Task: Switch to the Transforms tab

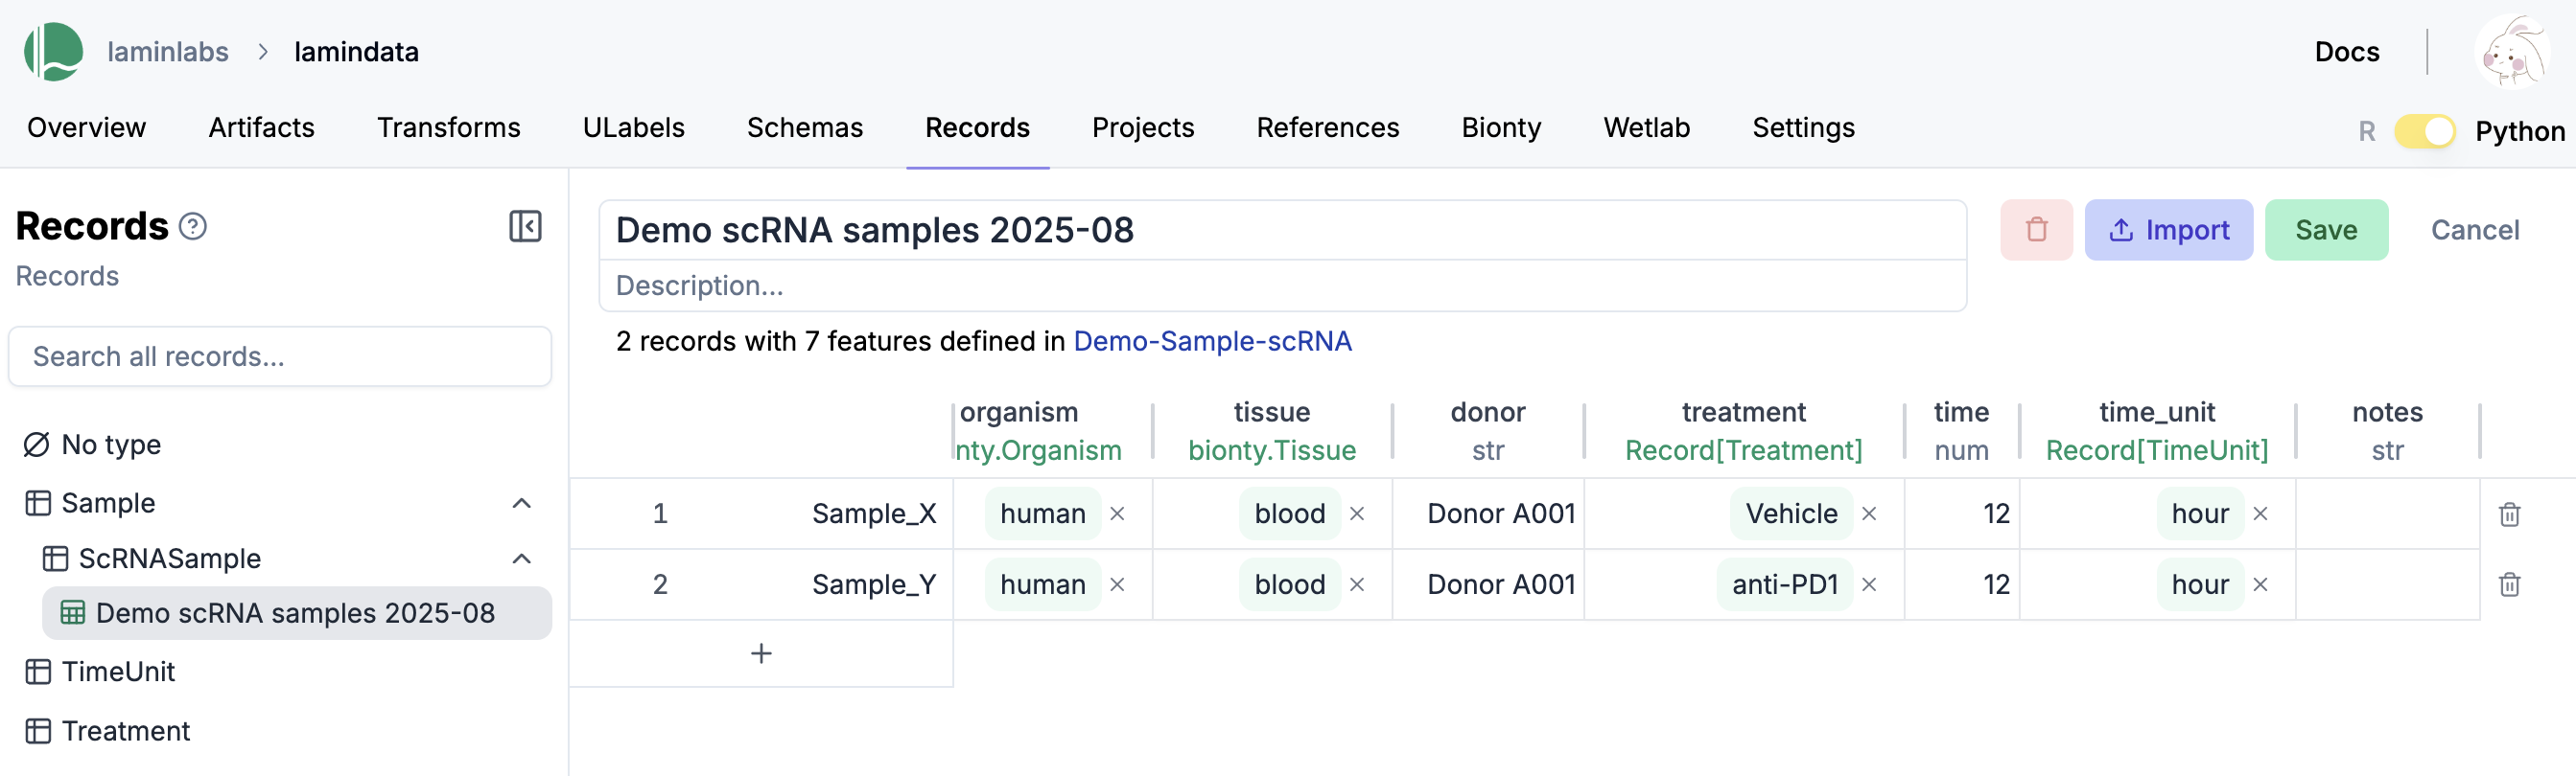Action: click(x=448, y=127)
